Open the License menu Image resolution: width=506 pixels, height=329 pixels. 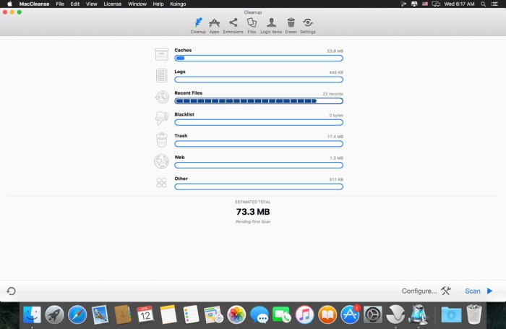112,4
